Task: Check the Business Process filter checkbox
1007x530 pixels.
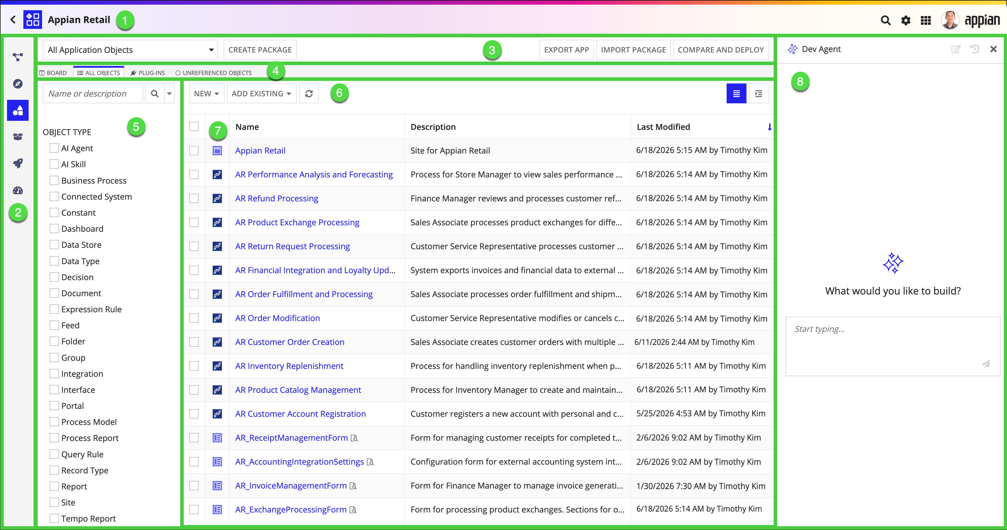Action: tap(54, 180)
